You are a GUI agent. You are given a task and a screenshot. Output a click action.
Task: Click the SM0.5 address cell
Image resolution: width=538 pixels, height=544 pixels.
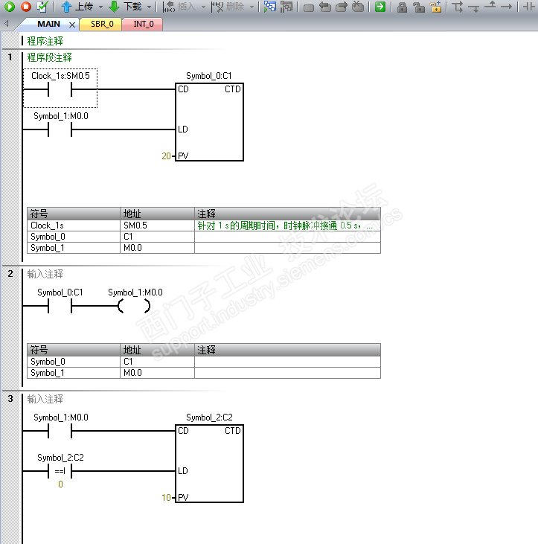click(157, 225)
